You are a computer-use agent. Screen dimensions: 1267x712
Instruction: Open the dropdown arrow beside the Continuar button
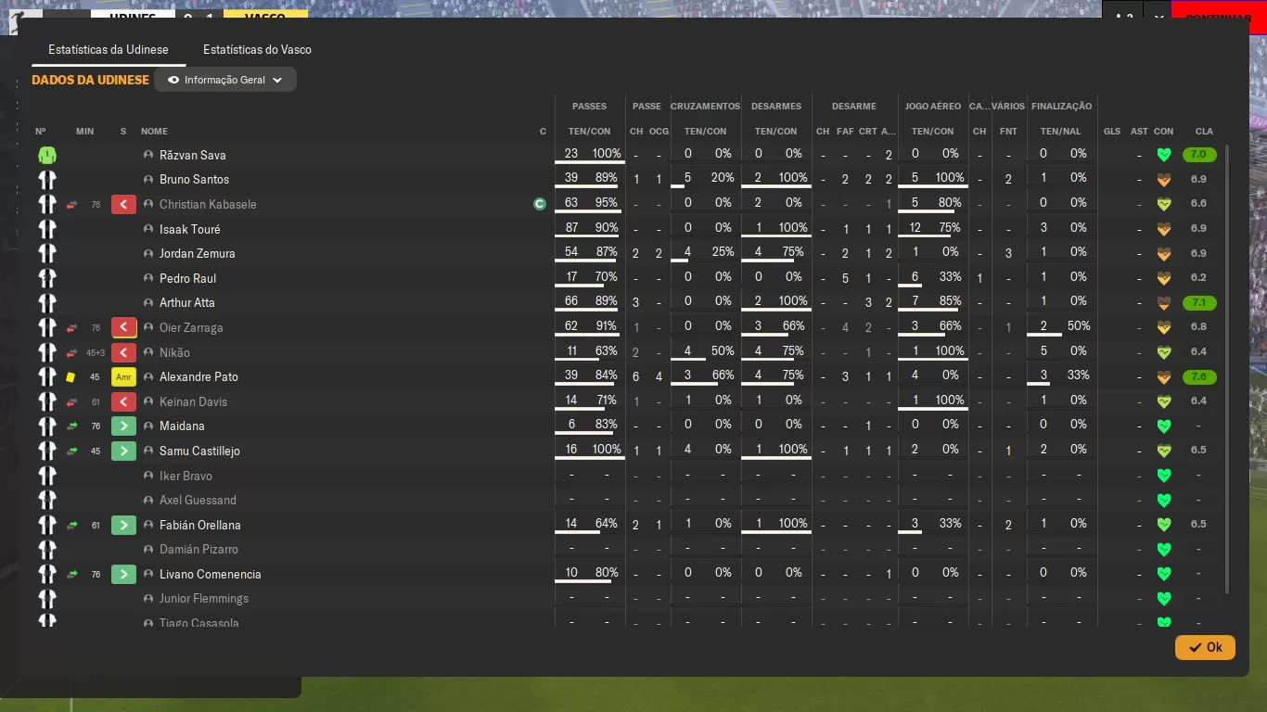[1158, 18]
